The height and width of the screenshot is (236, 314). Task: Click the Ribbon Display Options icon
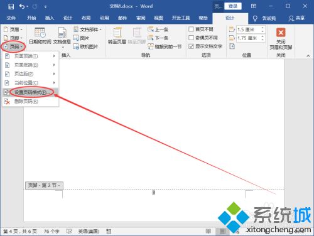(x=254, y=6)
